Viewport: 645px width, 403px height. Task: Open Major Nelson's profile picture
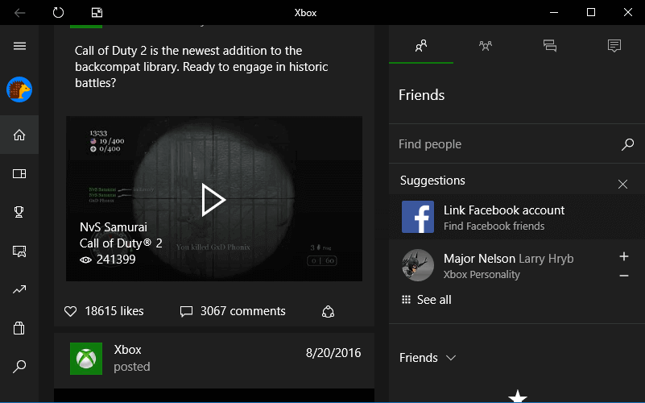[x=418, y=265]
